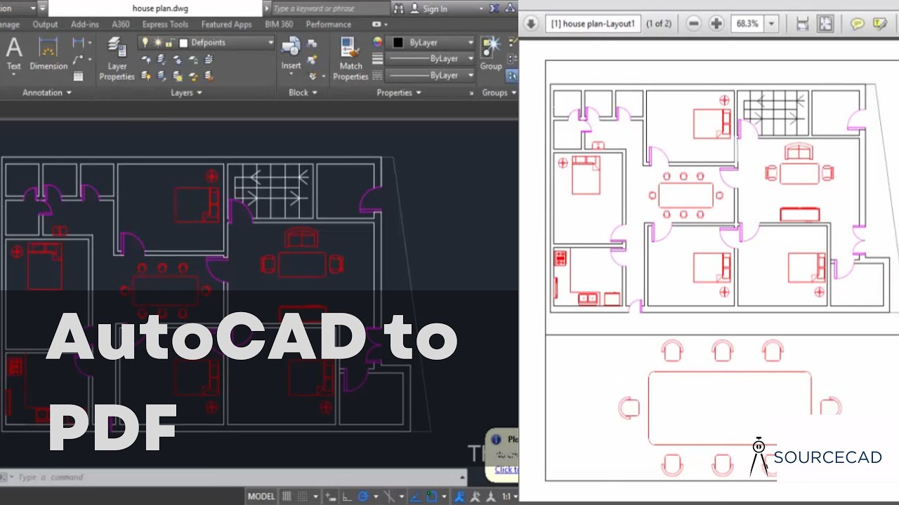Toggle the MODEL space button
This screenshot has height=505, width=899.
pos(261,497)
